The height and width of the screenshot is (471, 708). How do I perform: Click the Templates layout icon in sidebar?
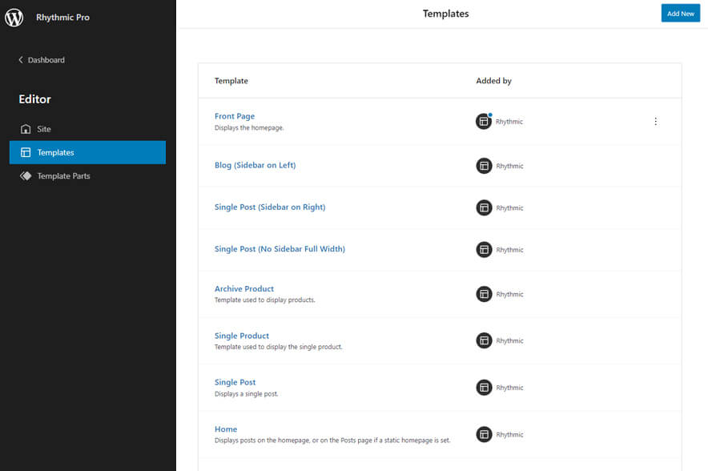pos(26,152)
